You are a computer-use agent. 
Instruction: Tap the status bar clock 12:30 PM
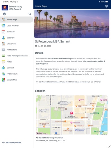pos(6,2)
